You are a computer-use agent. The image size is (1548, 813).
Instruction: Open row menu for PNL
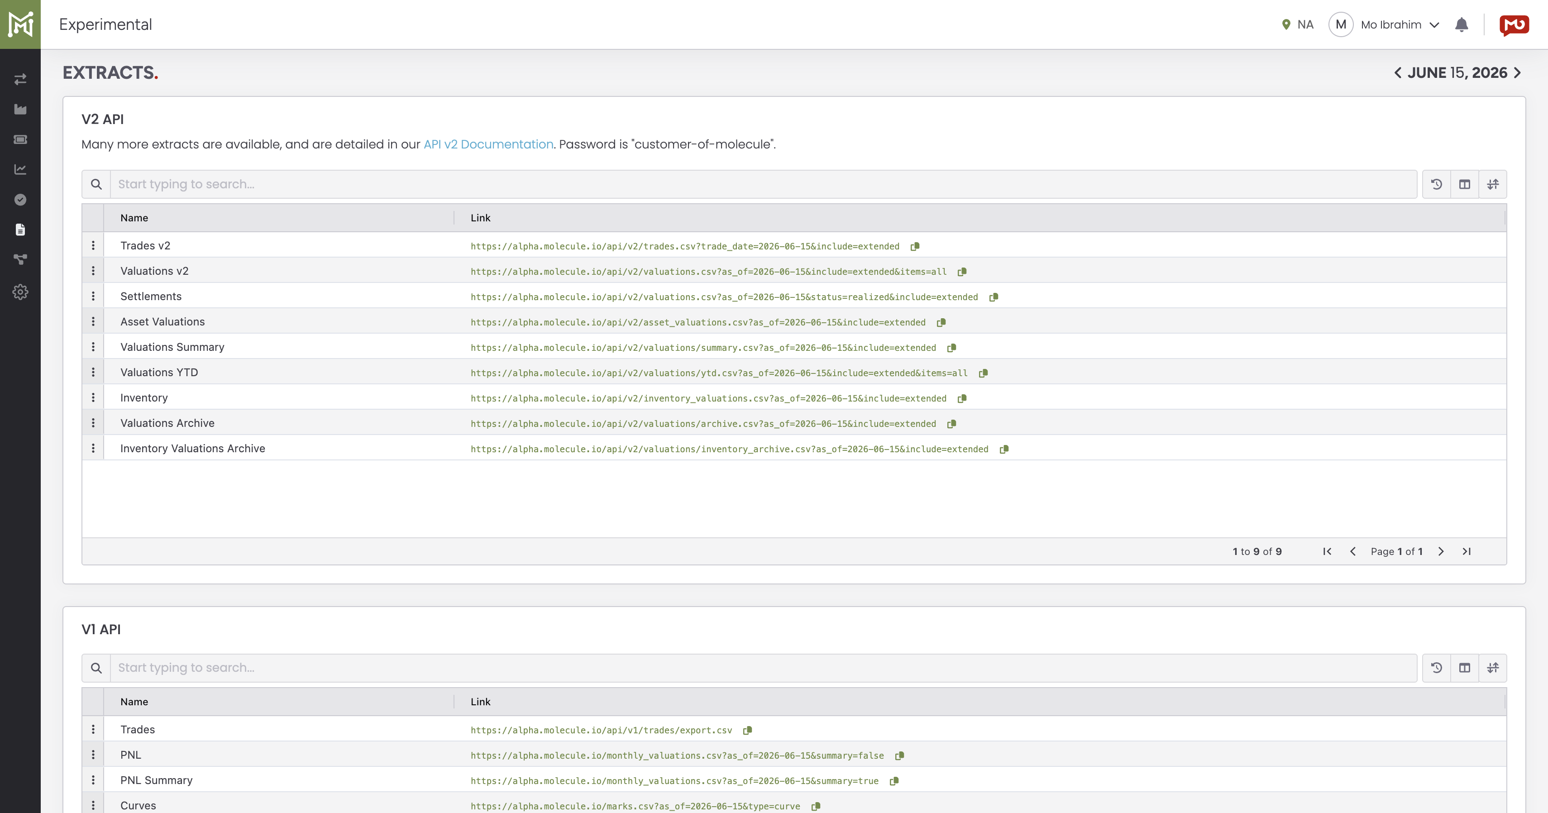93,755
